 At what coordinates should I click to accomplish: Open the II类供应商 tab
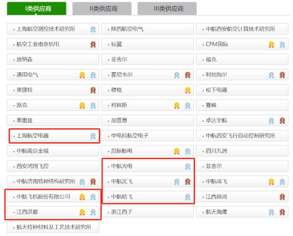102,8
